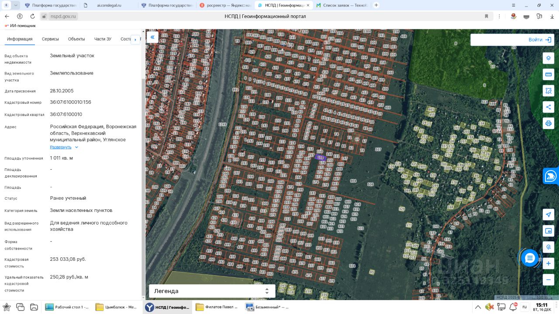
Task: Reload the current page
Action: pos(32,16)
